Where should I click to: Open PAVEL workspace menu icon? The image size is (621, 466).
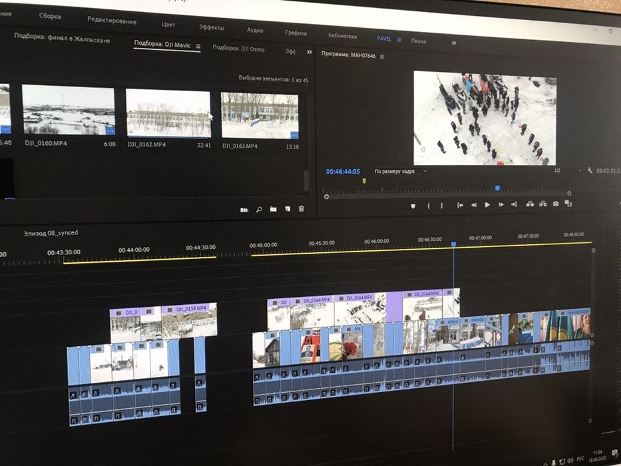pyautogui.click(x=399, y=40)
